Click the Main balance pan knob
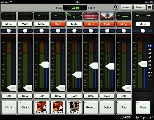Screen dimensions: 154x120 (x=143, y=31)
